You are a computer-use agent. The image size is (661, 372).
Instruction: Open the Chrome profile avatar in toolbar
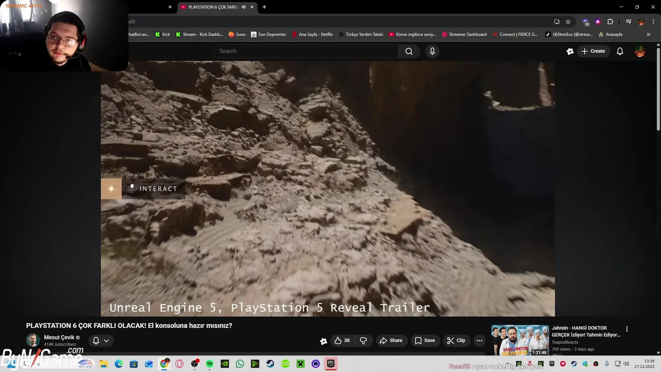pos(641,22)
